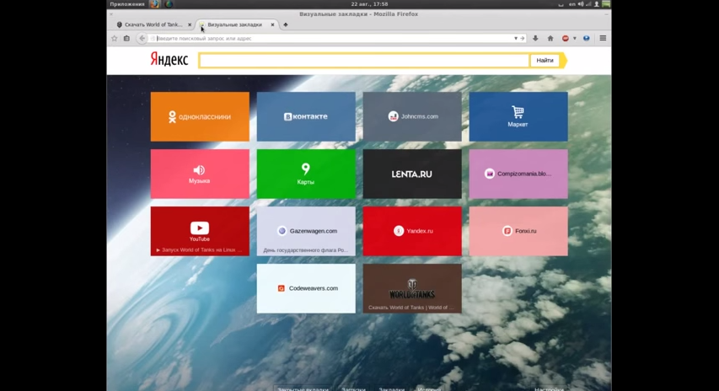Click the blue extension icon in toolbar
The height and width of the screenshot is (391, 719).
tap(586, 39)
